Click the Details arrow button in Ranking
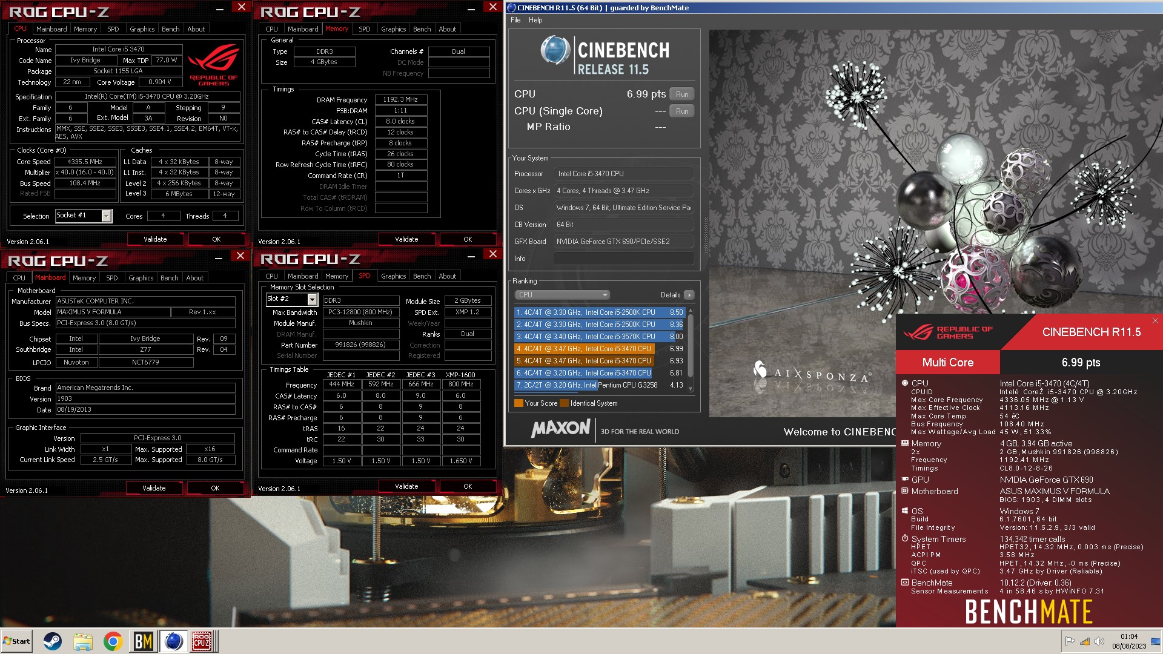 [x=689, y=295]
